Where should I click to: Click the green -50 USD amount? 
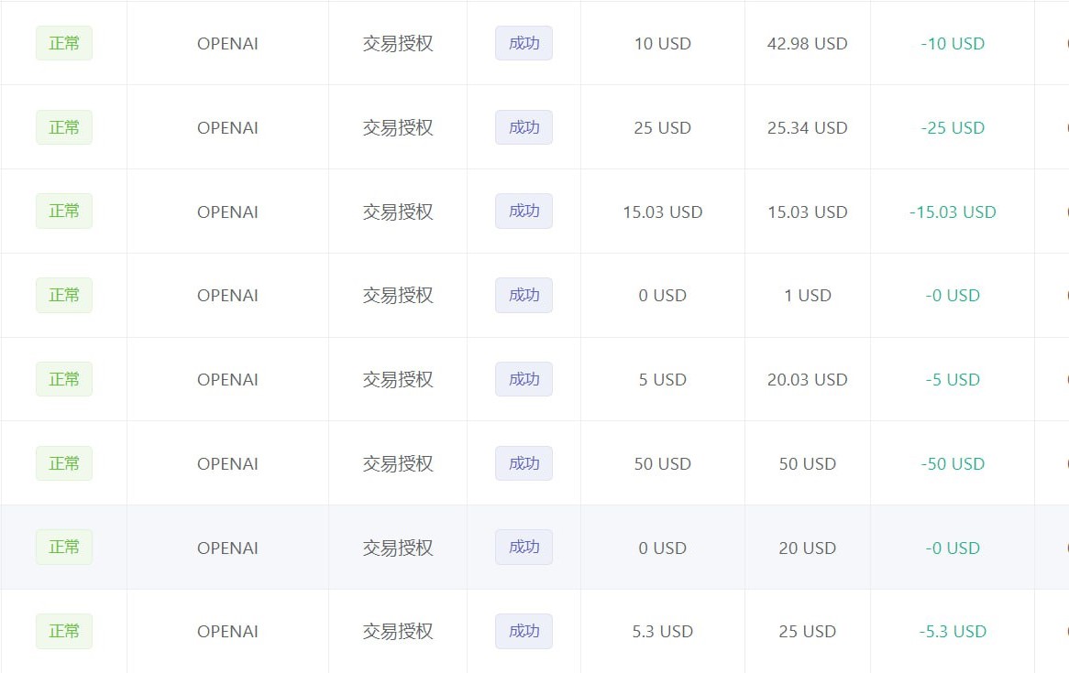953,463
